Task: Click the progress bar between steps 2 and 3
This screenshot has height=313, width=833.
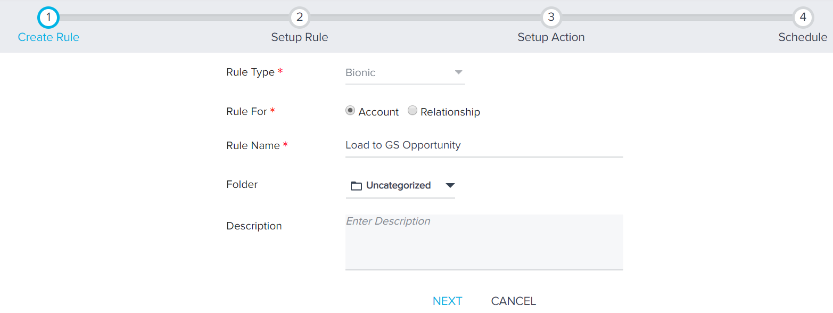Action: coord(425,18)
